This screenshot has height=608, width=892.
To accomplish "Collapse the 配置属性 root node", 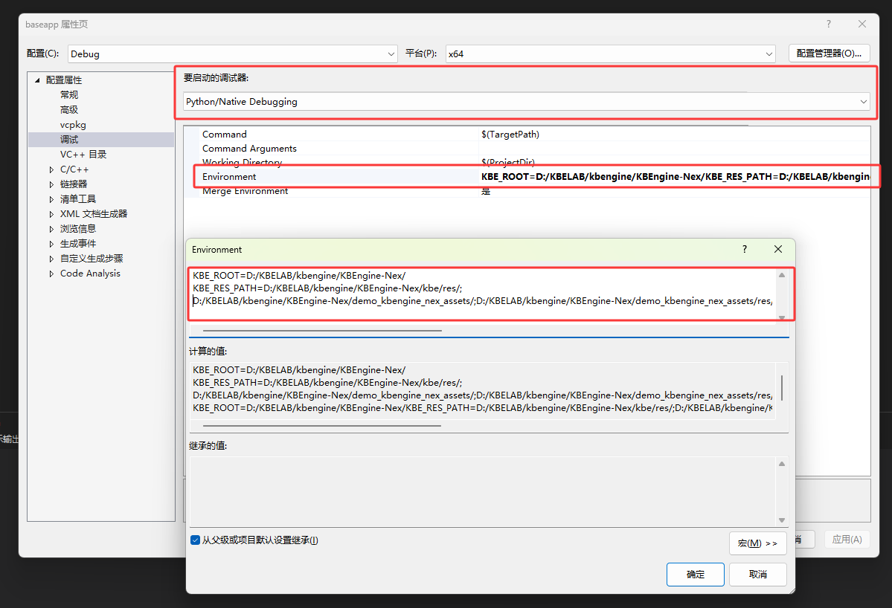I will 37,80.
